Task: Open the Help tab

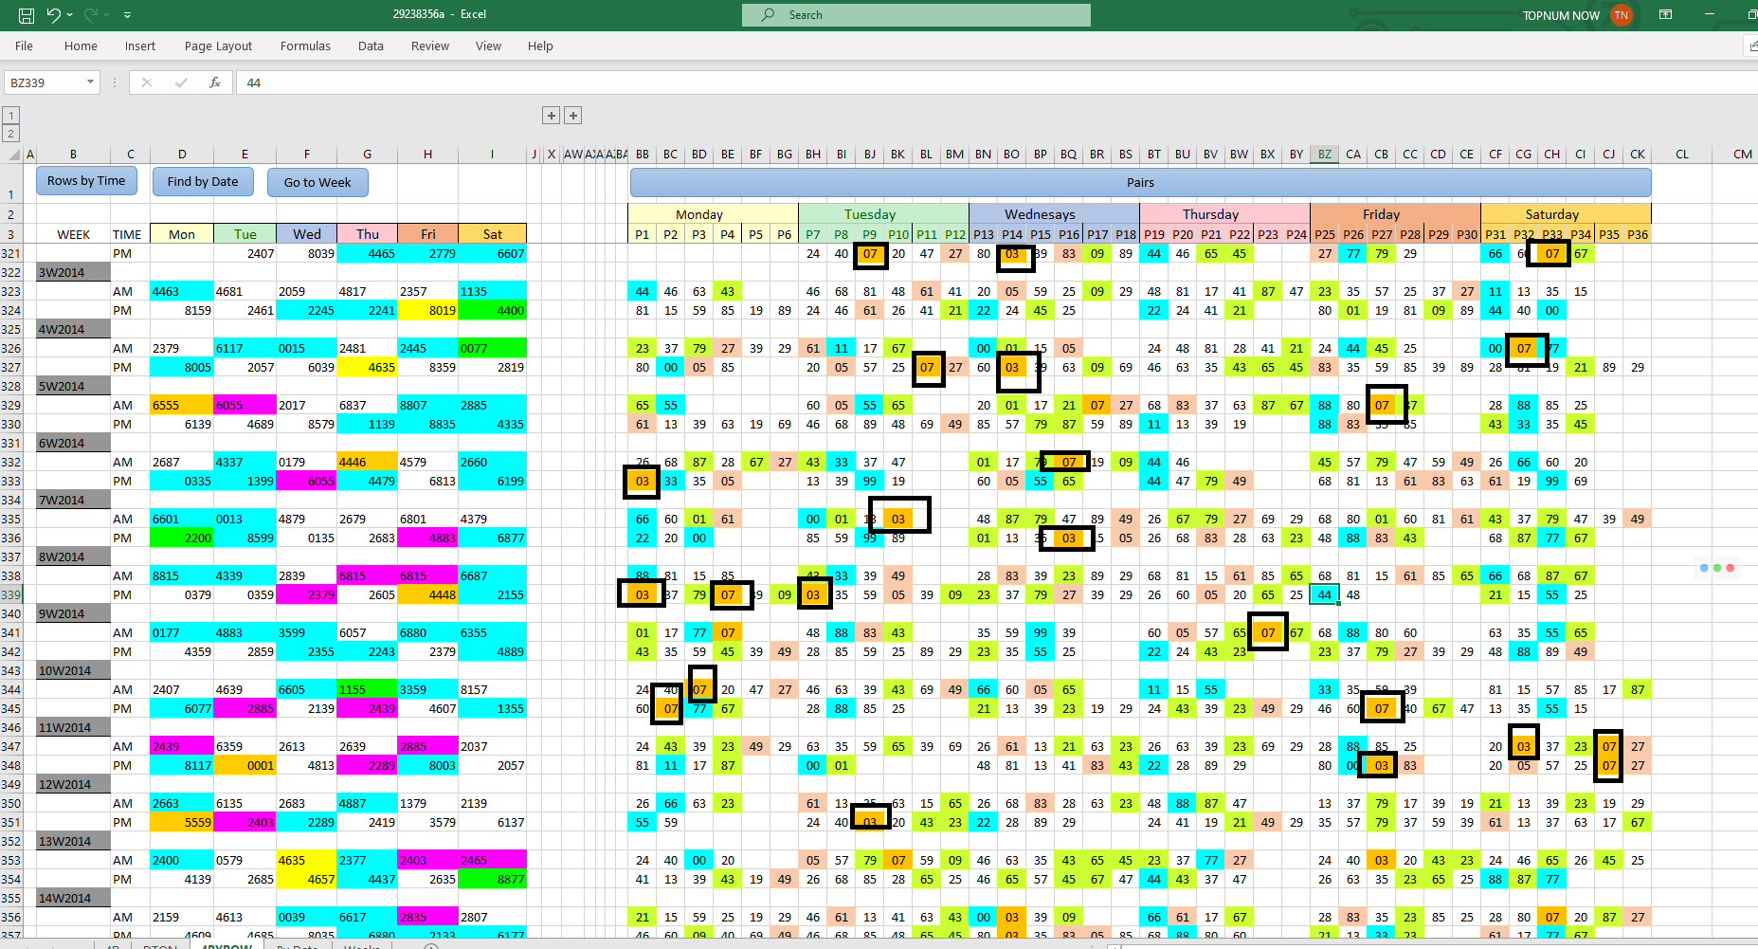Action: (x=540, y=46)
